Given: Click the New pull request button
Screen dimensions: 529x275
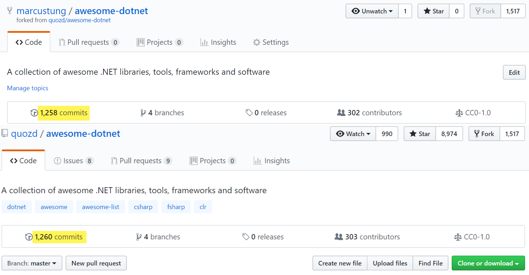Looking at the screenshot, I should click(x=96, y=263).
